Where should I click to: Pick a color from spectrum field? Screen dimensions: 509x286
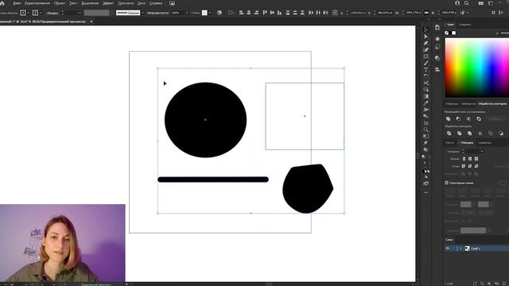(477, 68)
